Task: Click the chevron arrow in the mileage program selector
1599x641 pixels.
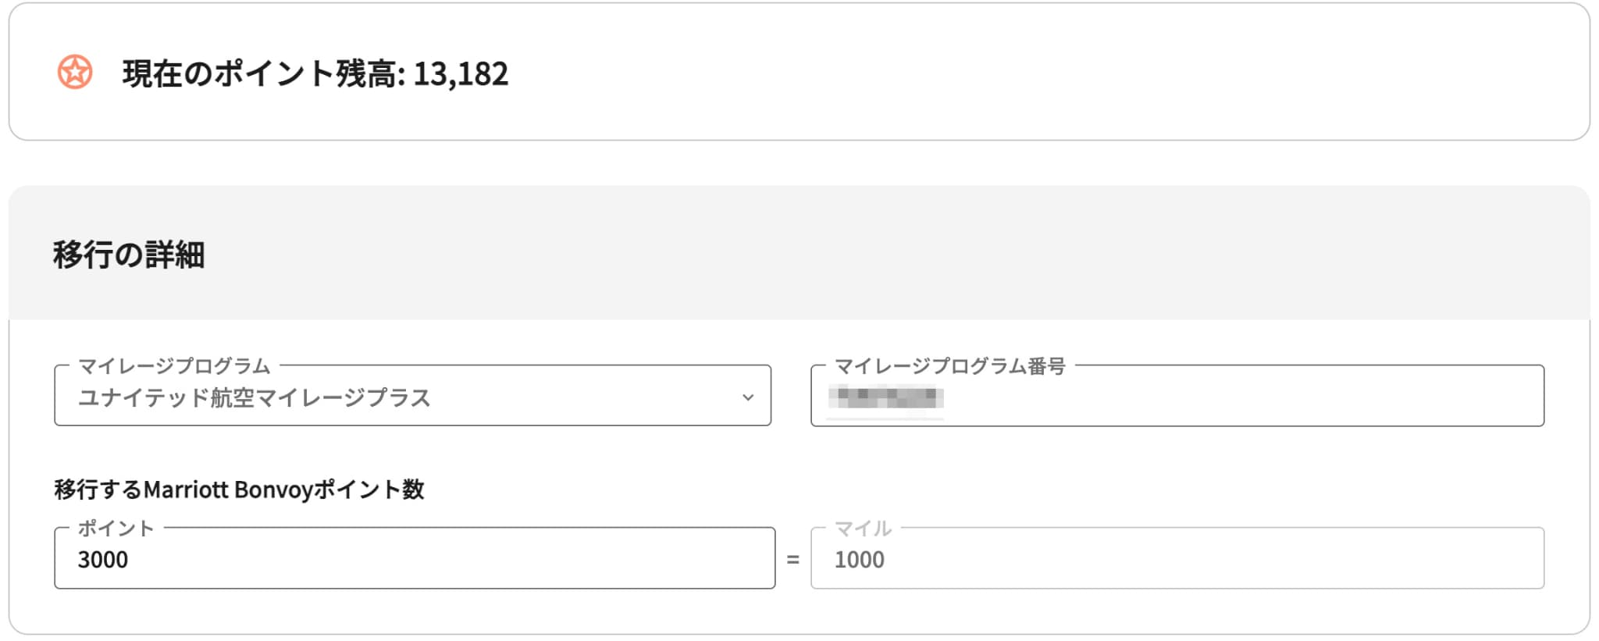Action: (747, 397)
